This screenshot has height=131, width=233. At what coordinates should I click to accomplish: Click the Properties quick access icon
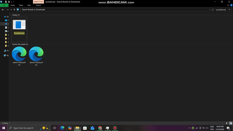pos(6,2)
